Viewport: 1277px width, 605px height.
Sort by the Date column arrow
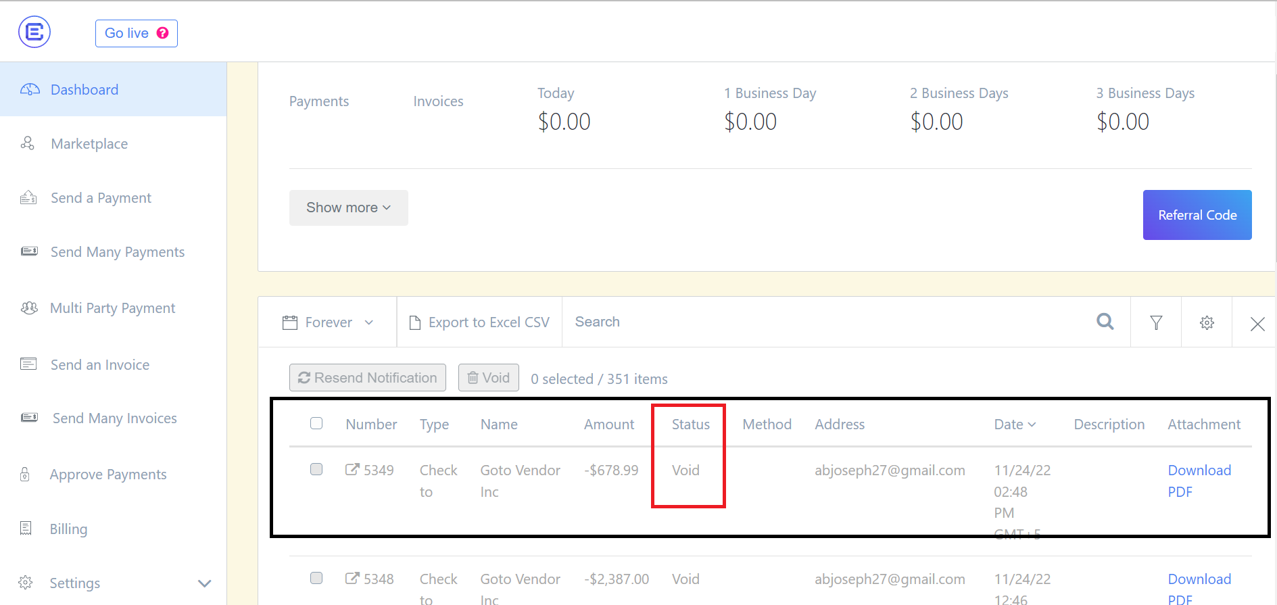pyautogui.click(x=1032, y=425)
